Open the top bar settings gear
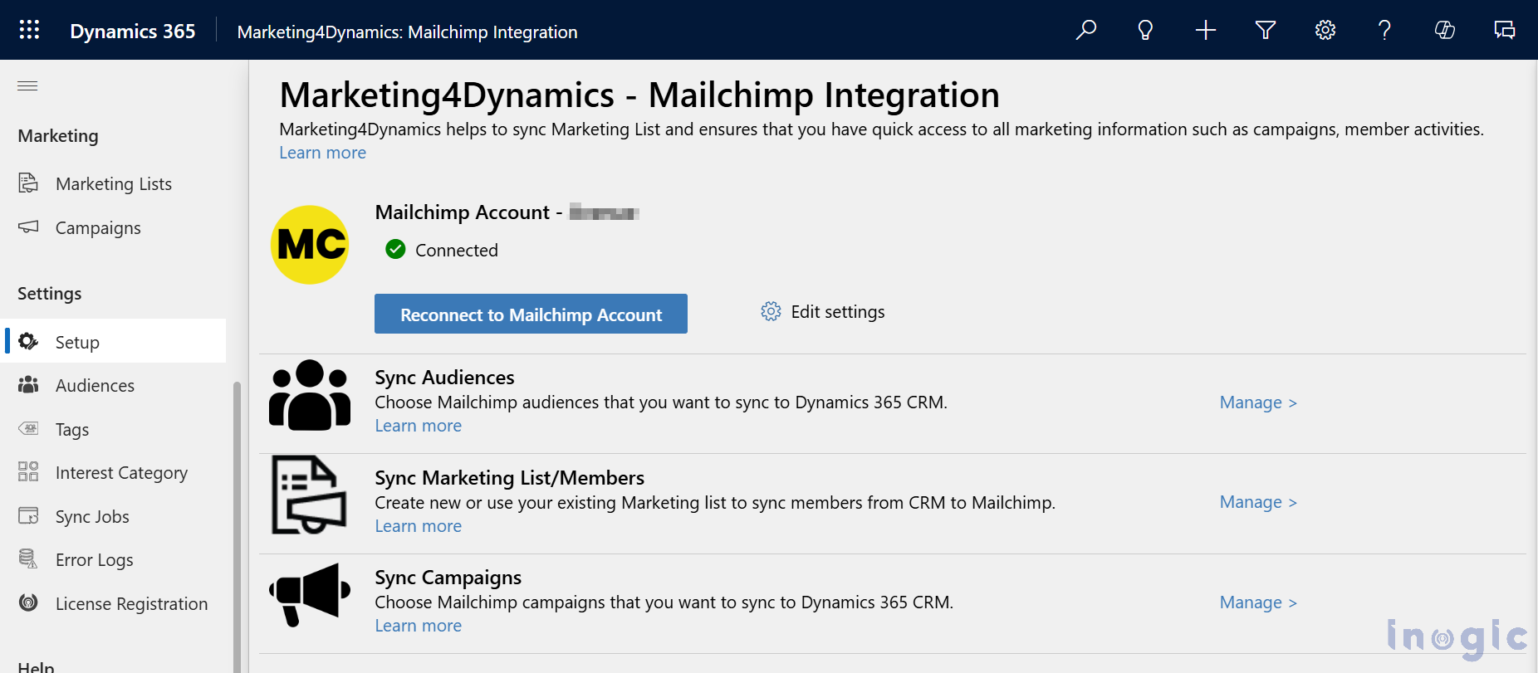 pos(1325,31)
